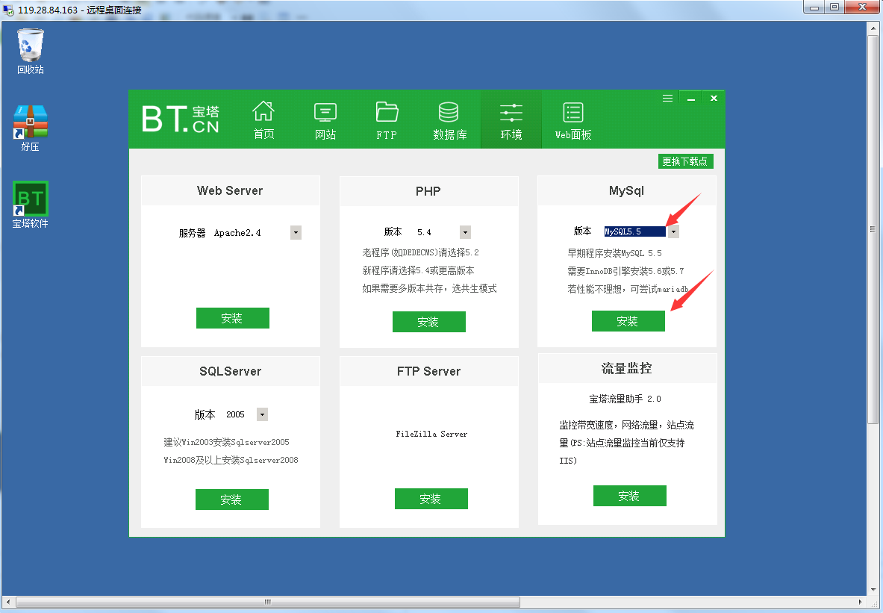Open the 好压 archive desktop icon
The image size is (883, 613).
click(31, 128)
